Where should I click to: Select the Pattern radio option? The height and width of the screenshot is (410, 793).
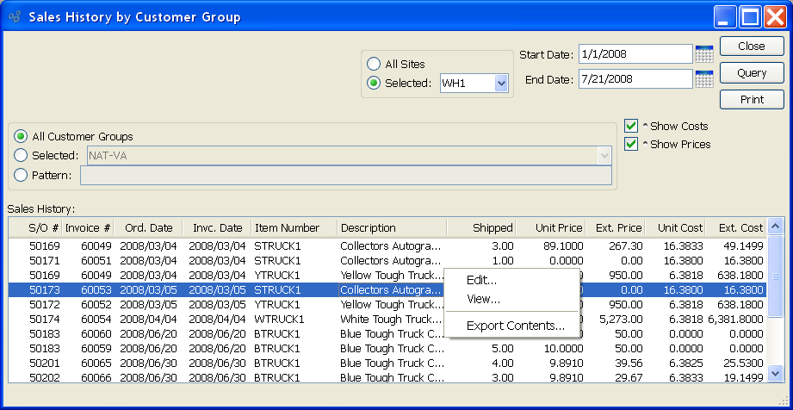click(x=21, y=176)
